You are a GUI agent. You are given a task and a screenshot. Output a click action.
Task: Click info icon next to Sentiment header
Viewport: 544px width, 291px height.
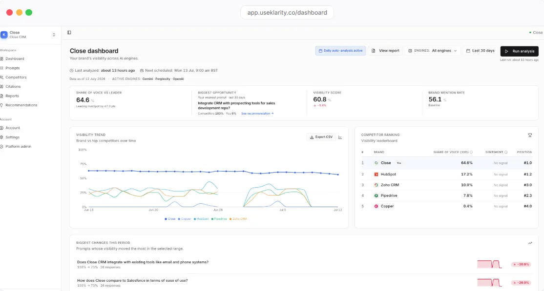coord(506,152)
